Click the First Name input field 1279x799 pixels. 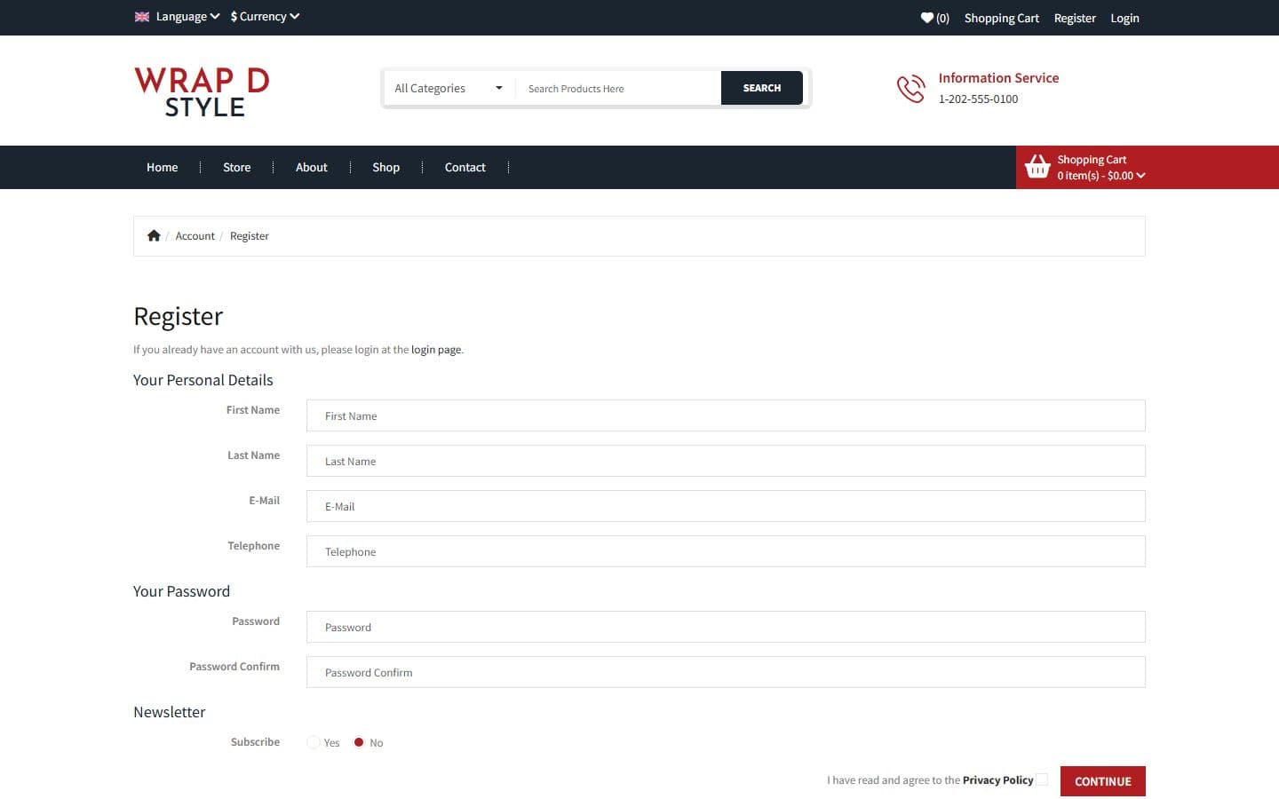[x=726, y=415]
